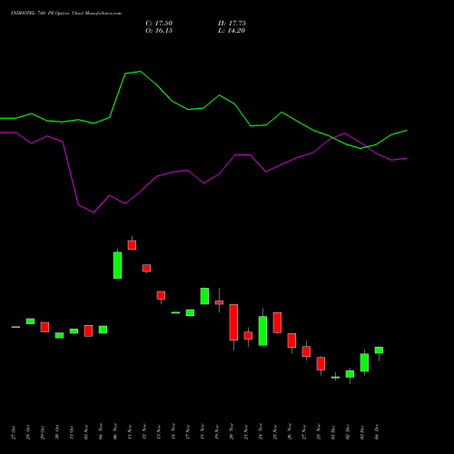This screenshot has width=454, height=454.
Task: Select the 11 Nov date axis label
Action: click(x=130, y=431)
